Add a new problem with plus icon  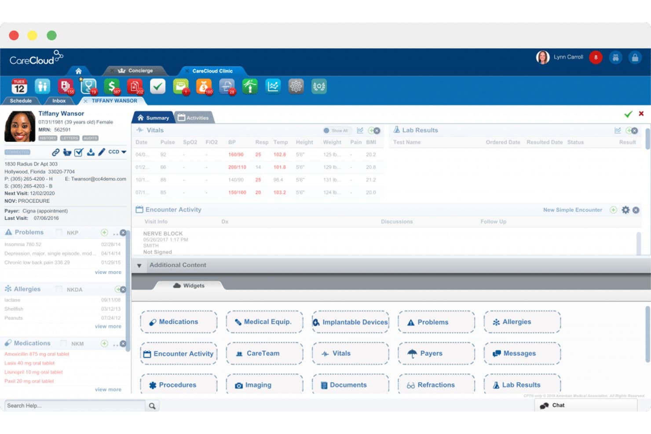pos(104,232)
